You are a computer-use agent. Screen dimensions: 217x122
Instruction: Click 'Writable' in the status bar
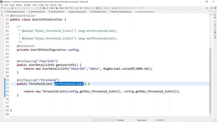121,120
